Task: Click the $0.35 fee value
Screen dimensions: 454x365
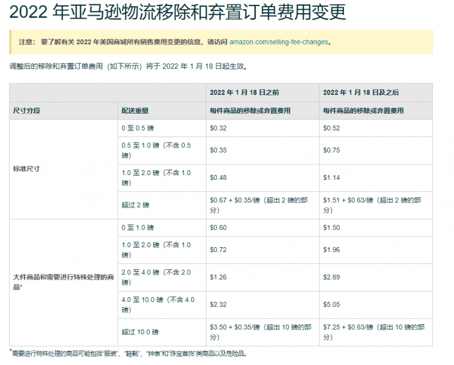Action: click(x=219, y=150)
